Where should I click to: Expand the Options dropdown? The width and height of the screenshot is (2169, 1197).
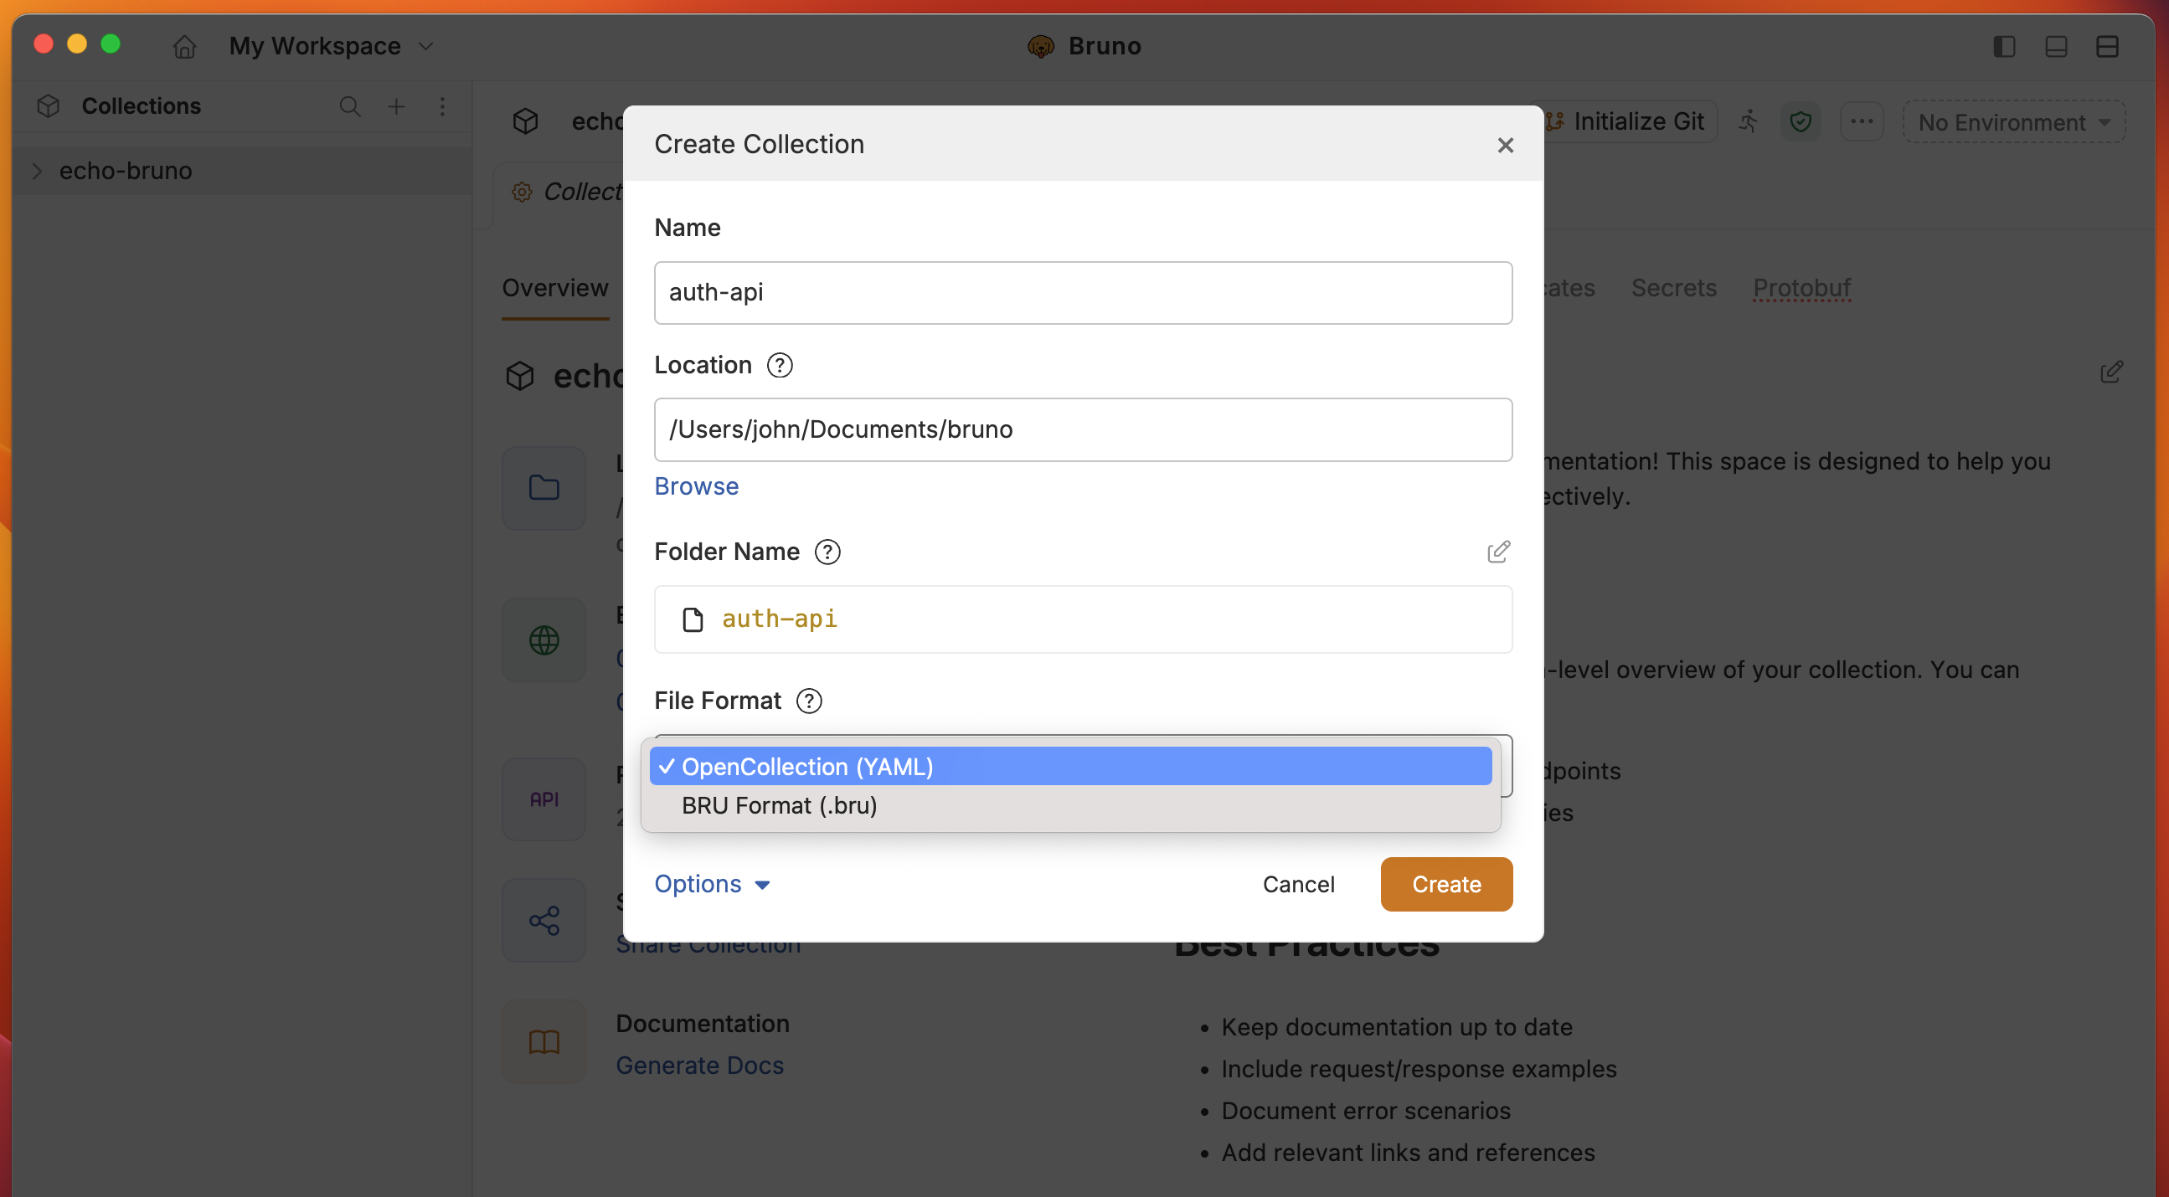[713, 884]
